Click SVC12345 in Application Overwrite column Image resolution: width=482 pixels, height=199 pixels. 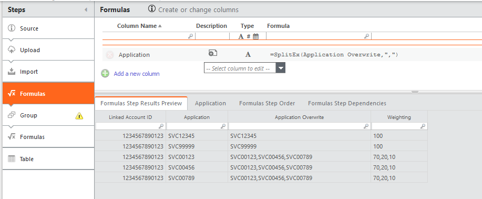243,136
